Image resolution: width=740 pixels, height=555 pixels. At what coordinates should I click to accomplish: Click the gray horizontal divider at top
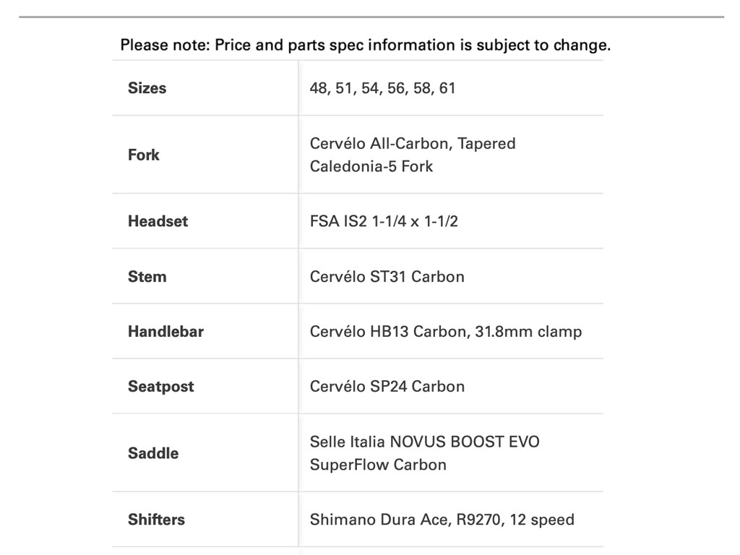(x=371, y=17)
